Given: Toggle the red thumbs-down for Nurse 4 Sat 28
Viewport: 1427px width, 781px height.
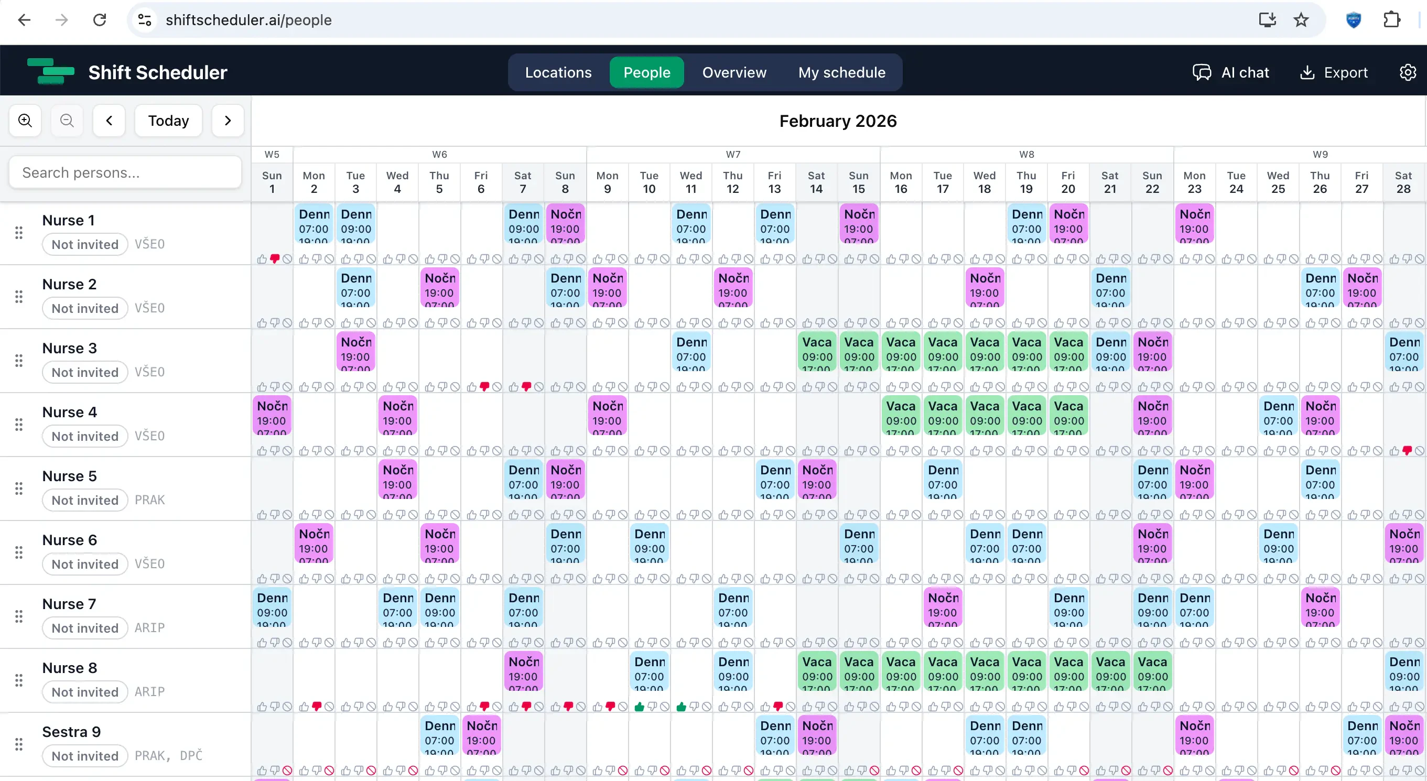Looking at the screenshot, I should pos(1407,451).
